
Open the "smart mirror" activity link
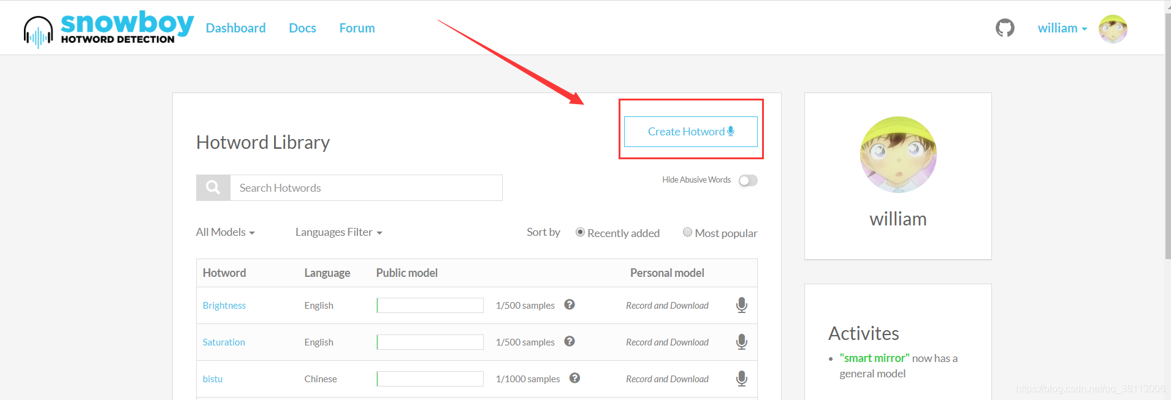point(874,358)
